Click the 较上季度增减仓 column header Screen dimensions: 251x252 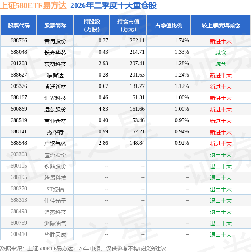[221, 26]
